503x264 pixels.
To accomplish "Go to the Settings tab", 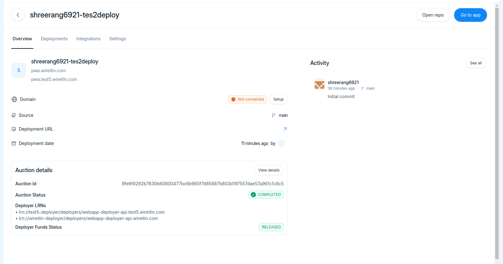I will 117,39.
